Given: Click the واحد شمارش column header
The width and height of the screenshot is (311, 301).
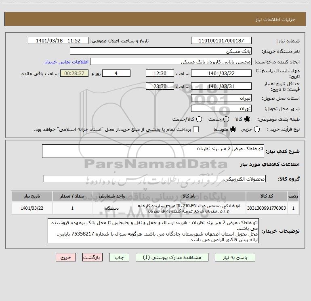Looking at the screenshot, I should (112, 196).
